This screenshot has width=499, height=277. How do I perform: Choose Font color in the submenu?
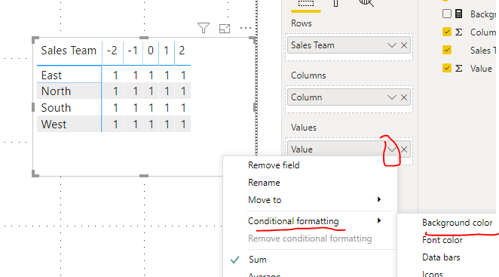pyautogui.click(x=442, y=240)
